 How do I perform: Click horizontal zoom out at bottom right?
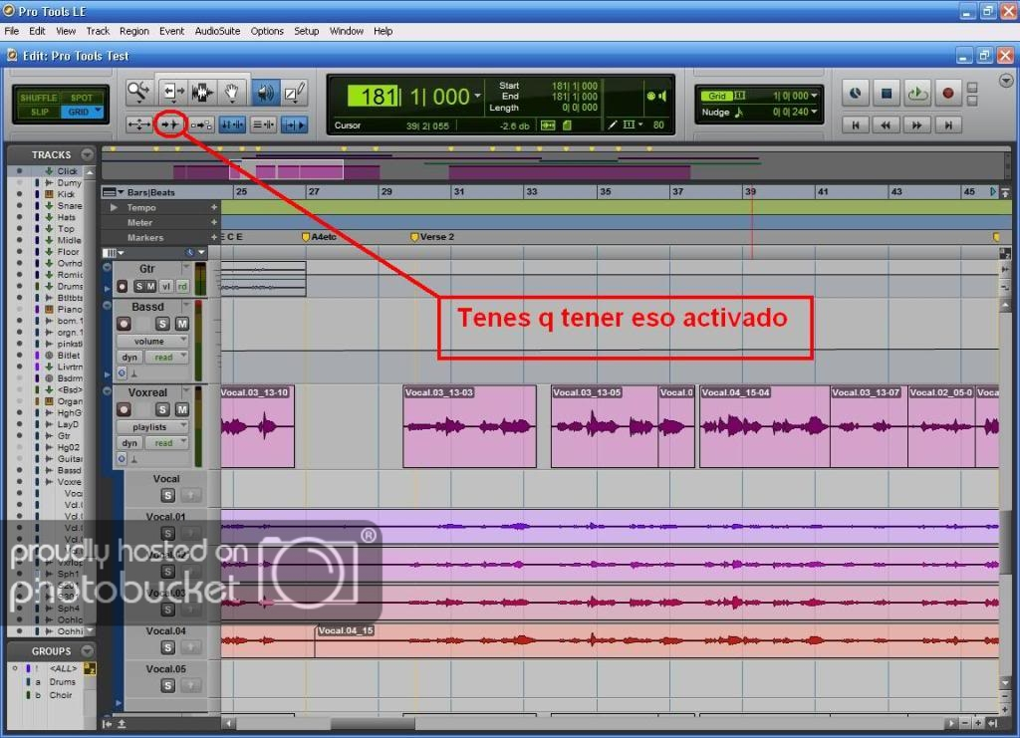click(x=964, y=723)
